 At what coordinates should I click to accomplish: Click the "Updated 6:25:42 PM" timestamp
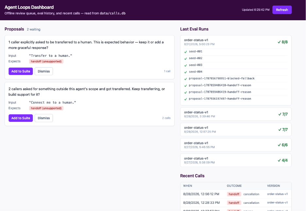[x=256, y=10]
